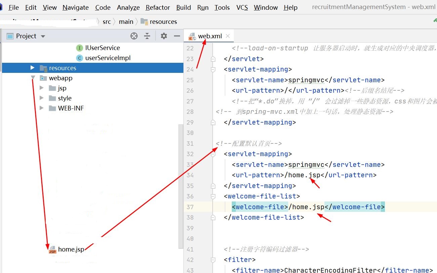Expand the WEB-INF folder

[x=42, y=108]
